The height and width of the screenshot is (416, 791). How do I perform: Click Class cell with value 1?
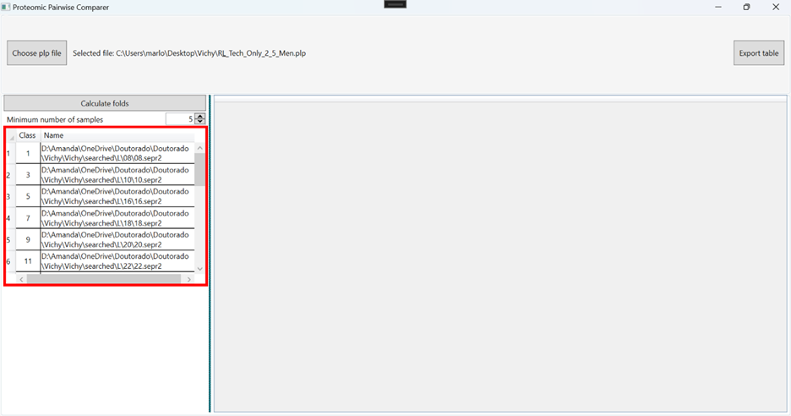tap(28, 153)
